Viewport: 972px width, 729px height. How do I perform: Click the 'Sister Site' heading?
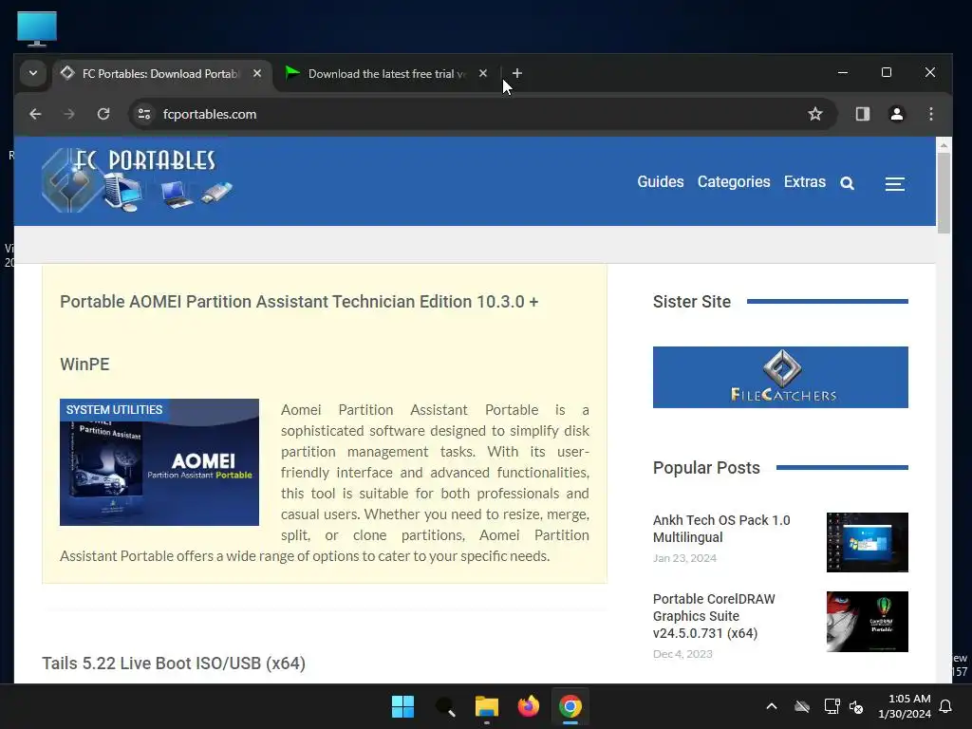(x=692, y=302)
